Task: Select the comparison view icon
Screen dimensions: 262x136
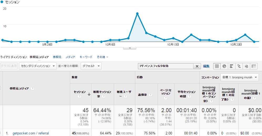Action: tap(239, 66)
